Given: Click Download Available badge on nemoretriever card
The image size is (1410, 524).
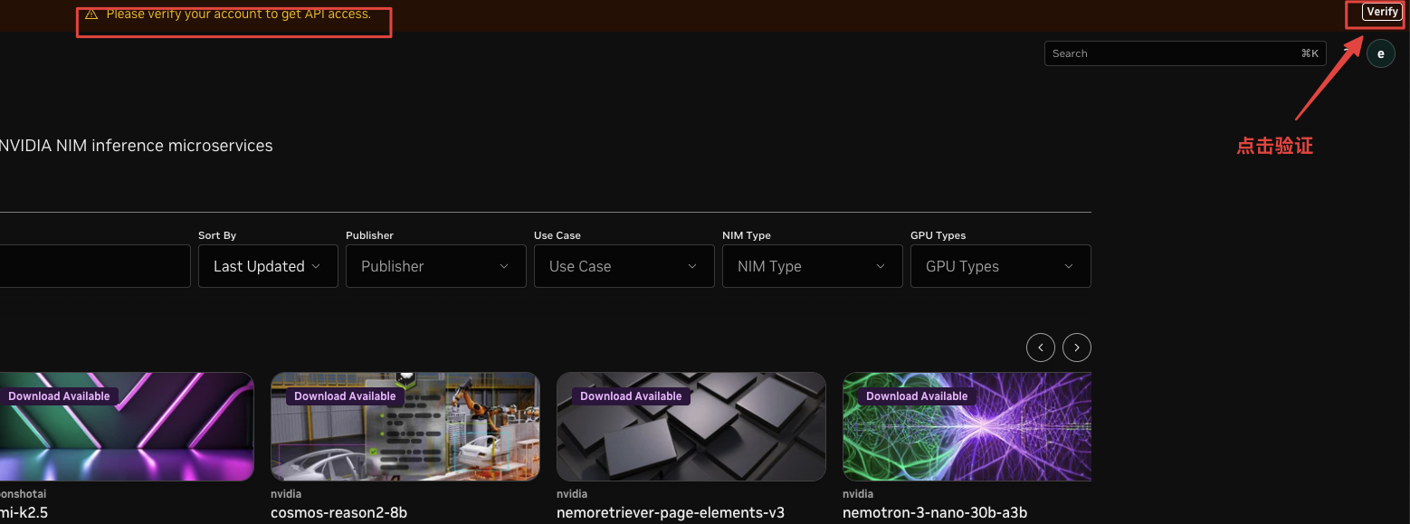Looking at the screenshot, I should click(631, 396).
